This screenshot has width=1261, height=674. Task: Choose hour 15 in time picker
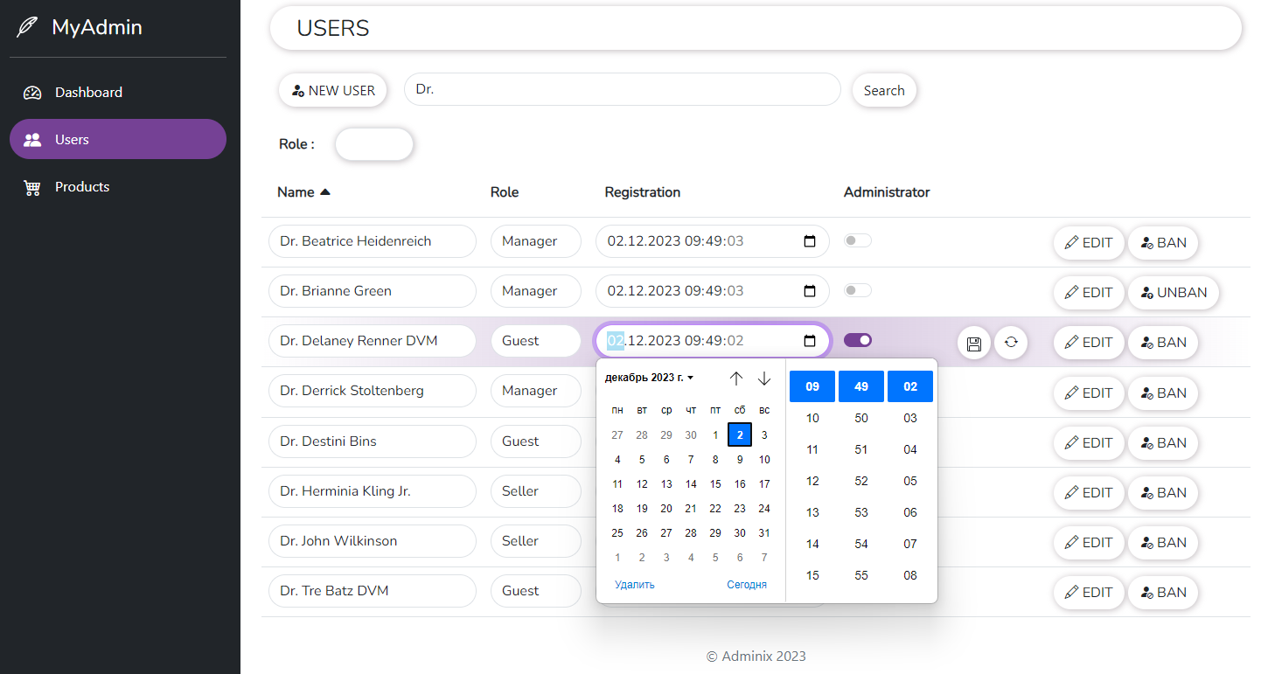click(x=812, y=576)
